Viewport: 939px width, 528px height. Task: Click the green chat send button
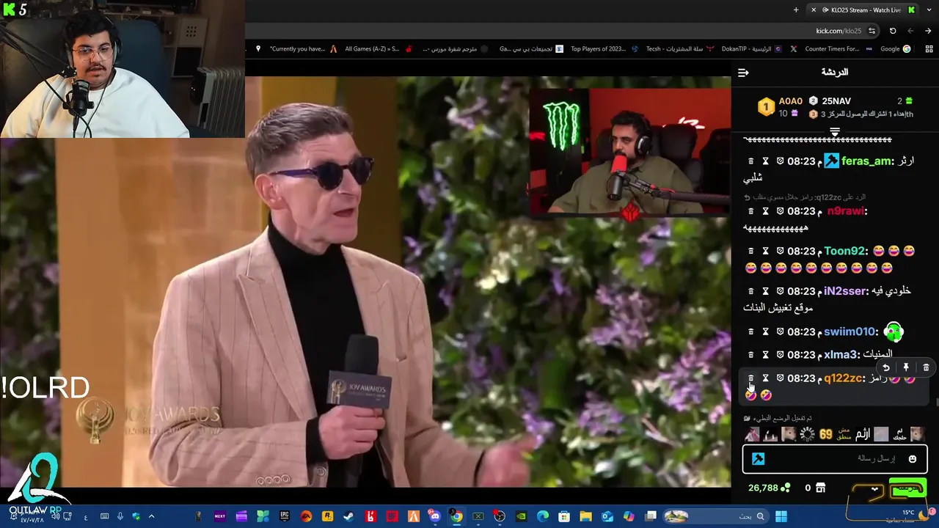coord(907,488)
